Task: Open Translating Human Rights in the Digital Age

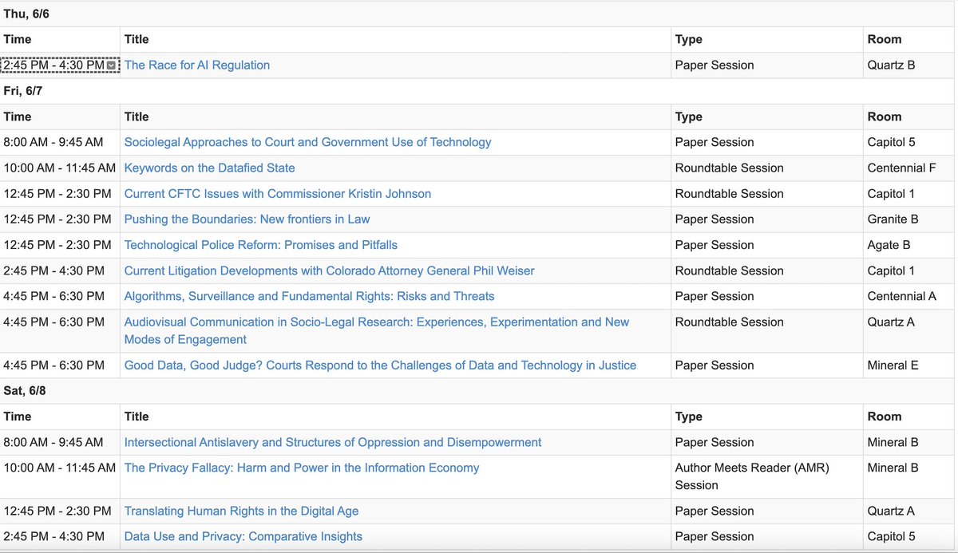Action: [x=242, y=511]
